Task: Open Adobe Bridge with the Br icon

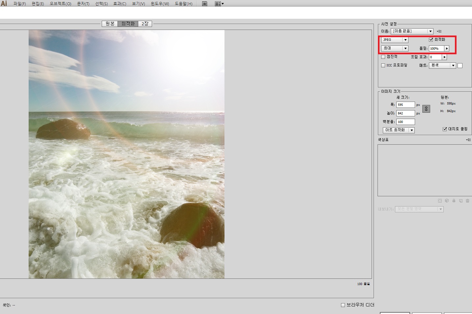Action: tap(205, 4)
